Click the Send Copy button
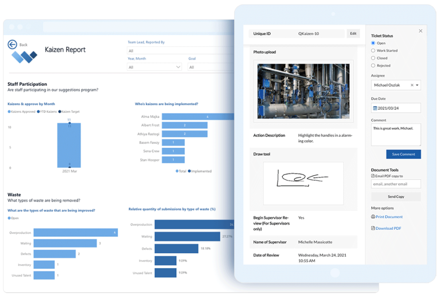Viewport: 439px width, 300px height. [x=396, y=197]
